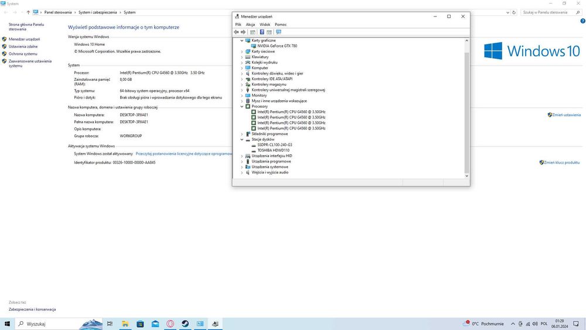Select the NVIDIA GeForce GTX 780 device
This screenshot has width=586, height=330.
[277, 46]
